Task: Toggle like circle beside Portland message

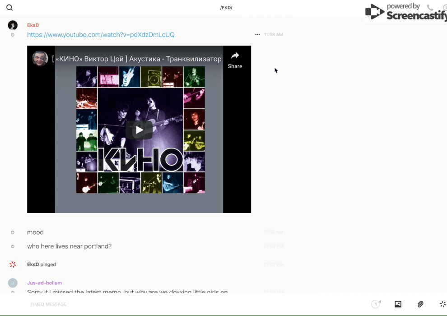Action: click(x=13, y=246)
